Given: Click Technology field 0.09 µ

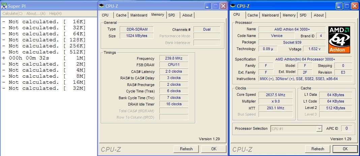Looking at the screenshot, I should [268, 49].
